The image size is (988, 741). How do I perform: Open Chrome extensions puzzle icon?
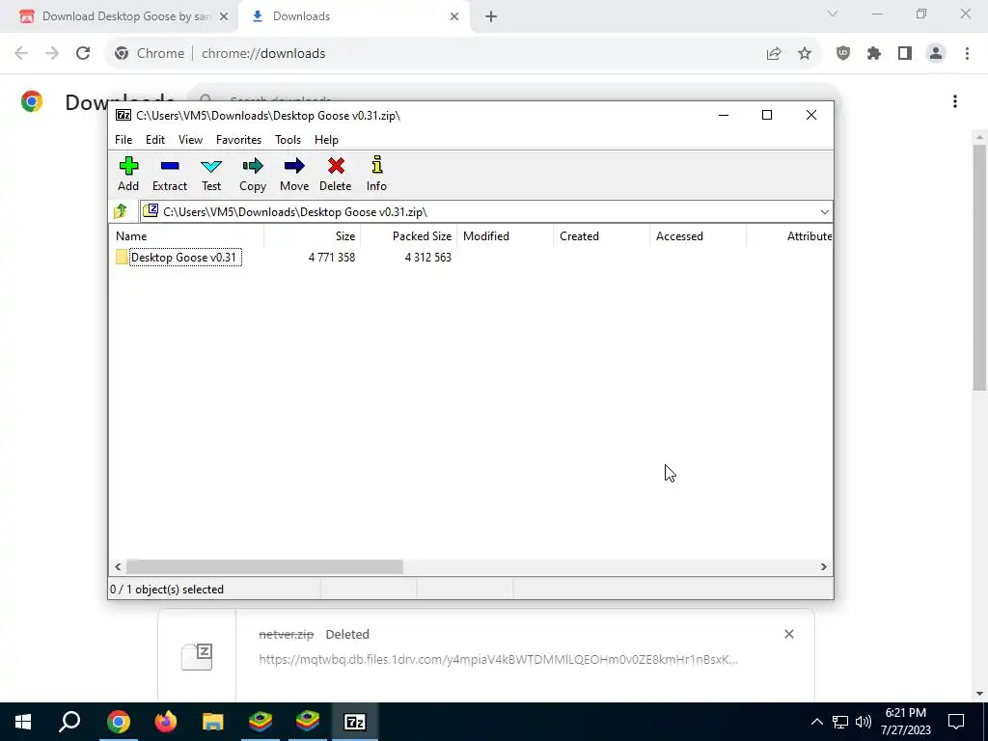click(x=874, y=54)
